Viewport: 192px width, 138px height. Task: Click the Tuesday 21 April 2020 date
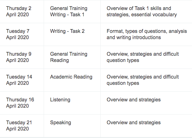19,125
